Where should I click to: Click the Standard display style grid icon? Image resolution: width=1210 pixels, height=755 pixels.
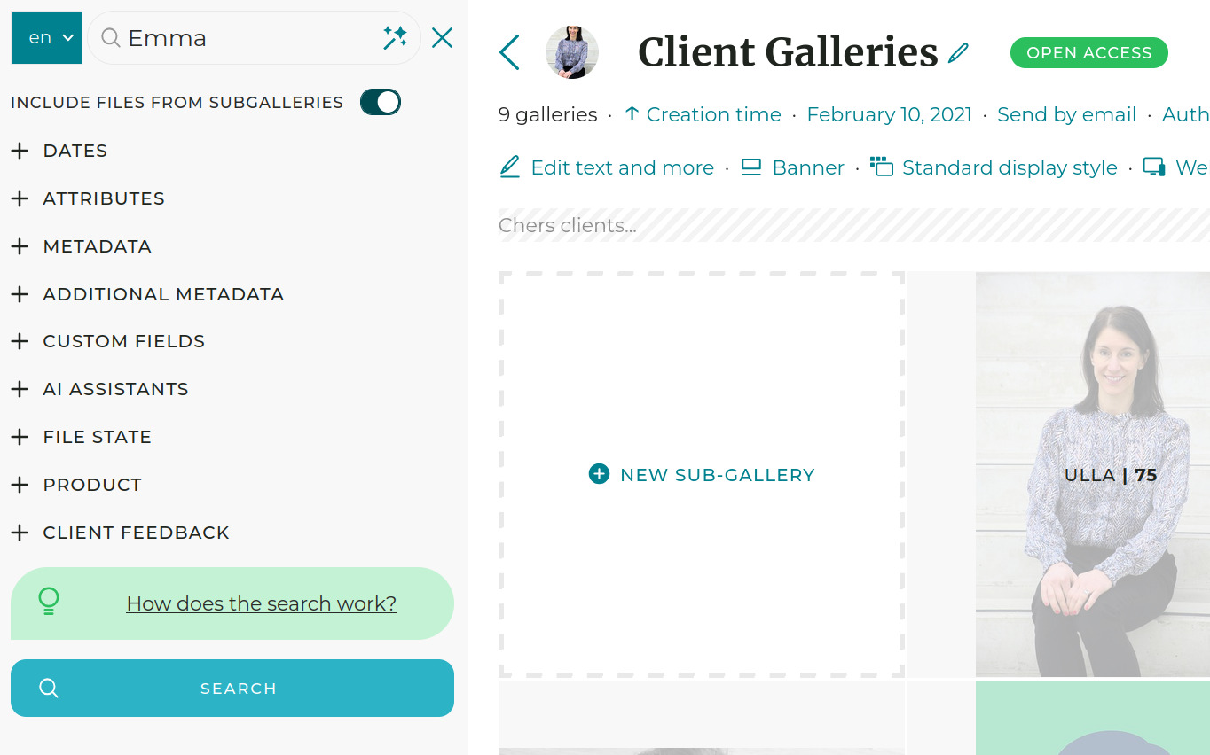[881, 167]
